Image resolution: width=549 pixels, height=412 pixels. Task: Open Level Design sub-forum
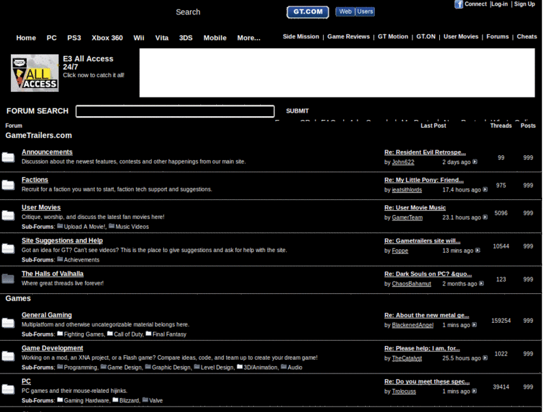(x=217, y=367)
